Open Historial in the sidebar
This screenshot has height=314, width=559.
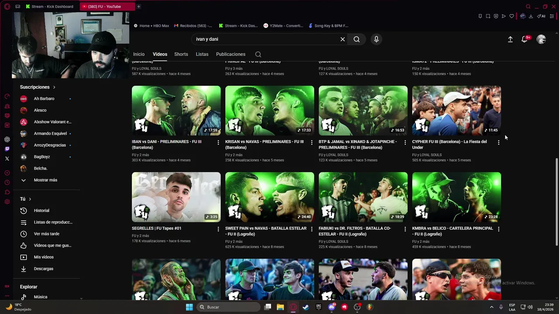[x=41, y=211]
